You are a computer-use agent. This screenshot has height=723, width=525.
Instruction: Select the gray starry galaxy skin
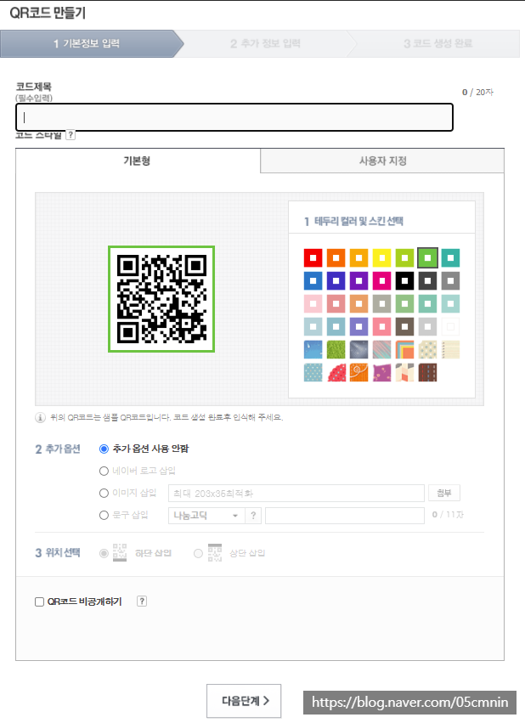tap(359, 350)
